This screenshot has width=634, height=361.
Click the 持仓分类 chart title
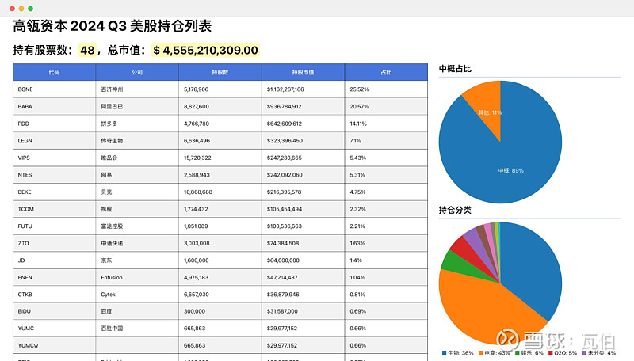(455, 210)
